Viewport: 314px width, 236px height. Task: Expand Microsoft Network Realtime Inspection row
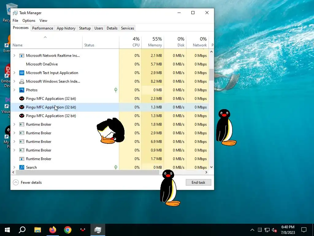14,55
